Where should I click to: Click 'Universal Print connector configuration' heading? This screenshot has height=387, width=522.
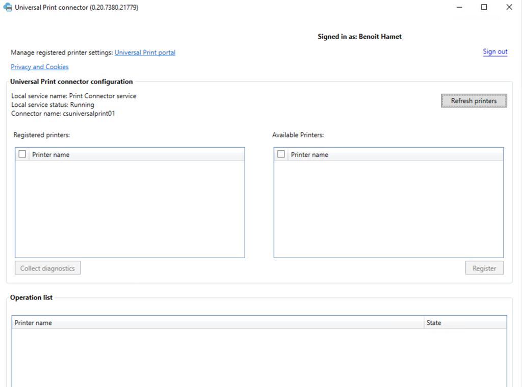tap(71, 82)
